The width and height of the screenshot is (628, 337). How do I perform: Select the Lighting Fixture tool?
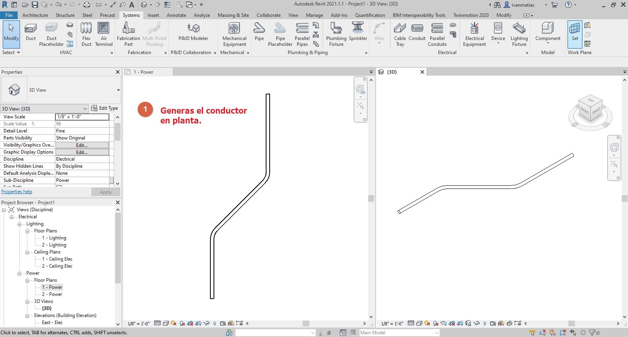point(519,34)
